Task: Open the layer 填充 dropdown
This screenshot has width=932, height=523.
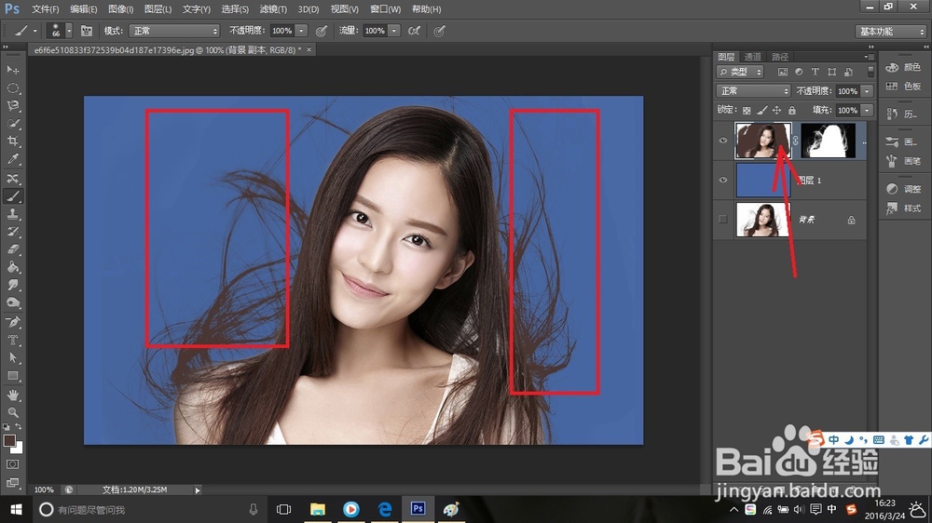Action: [867, 111]
